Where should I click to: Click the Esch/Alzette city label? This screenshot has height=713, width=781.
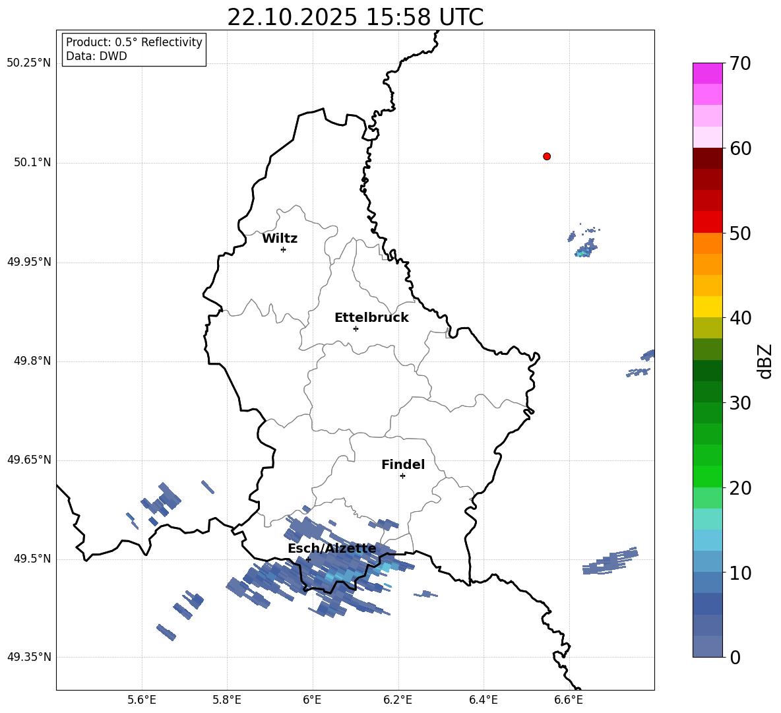click(x=332, y=548)
